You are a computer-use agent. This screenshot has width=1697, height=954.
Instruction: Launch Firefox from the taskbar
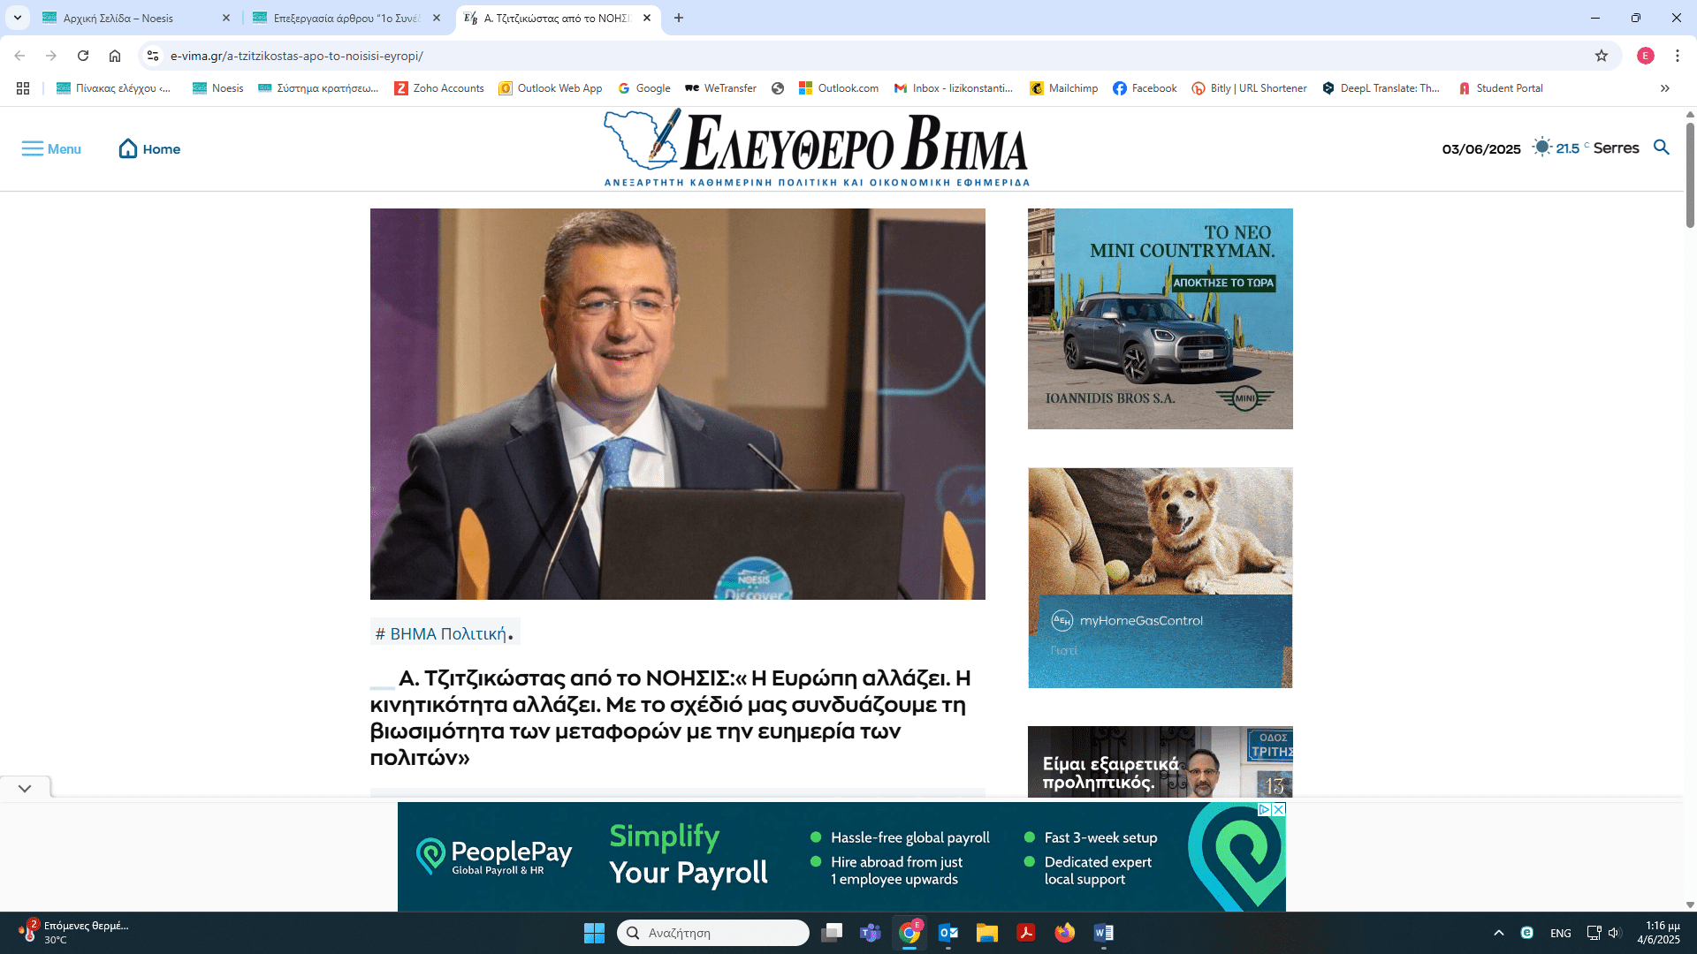tap(1064, 933)
